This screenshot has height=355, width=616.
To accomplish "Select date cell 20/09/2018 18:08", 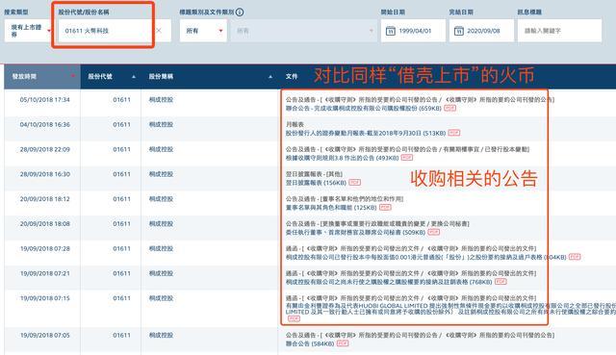I will pyautogui.click(x=45, y=223).
